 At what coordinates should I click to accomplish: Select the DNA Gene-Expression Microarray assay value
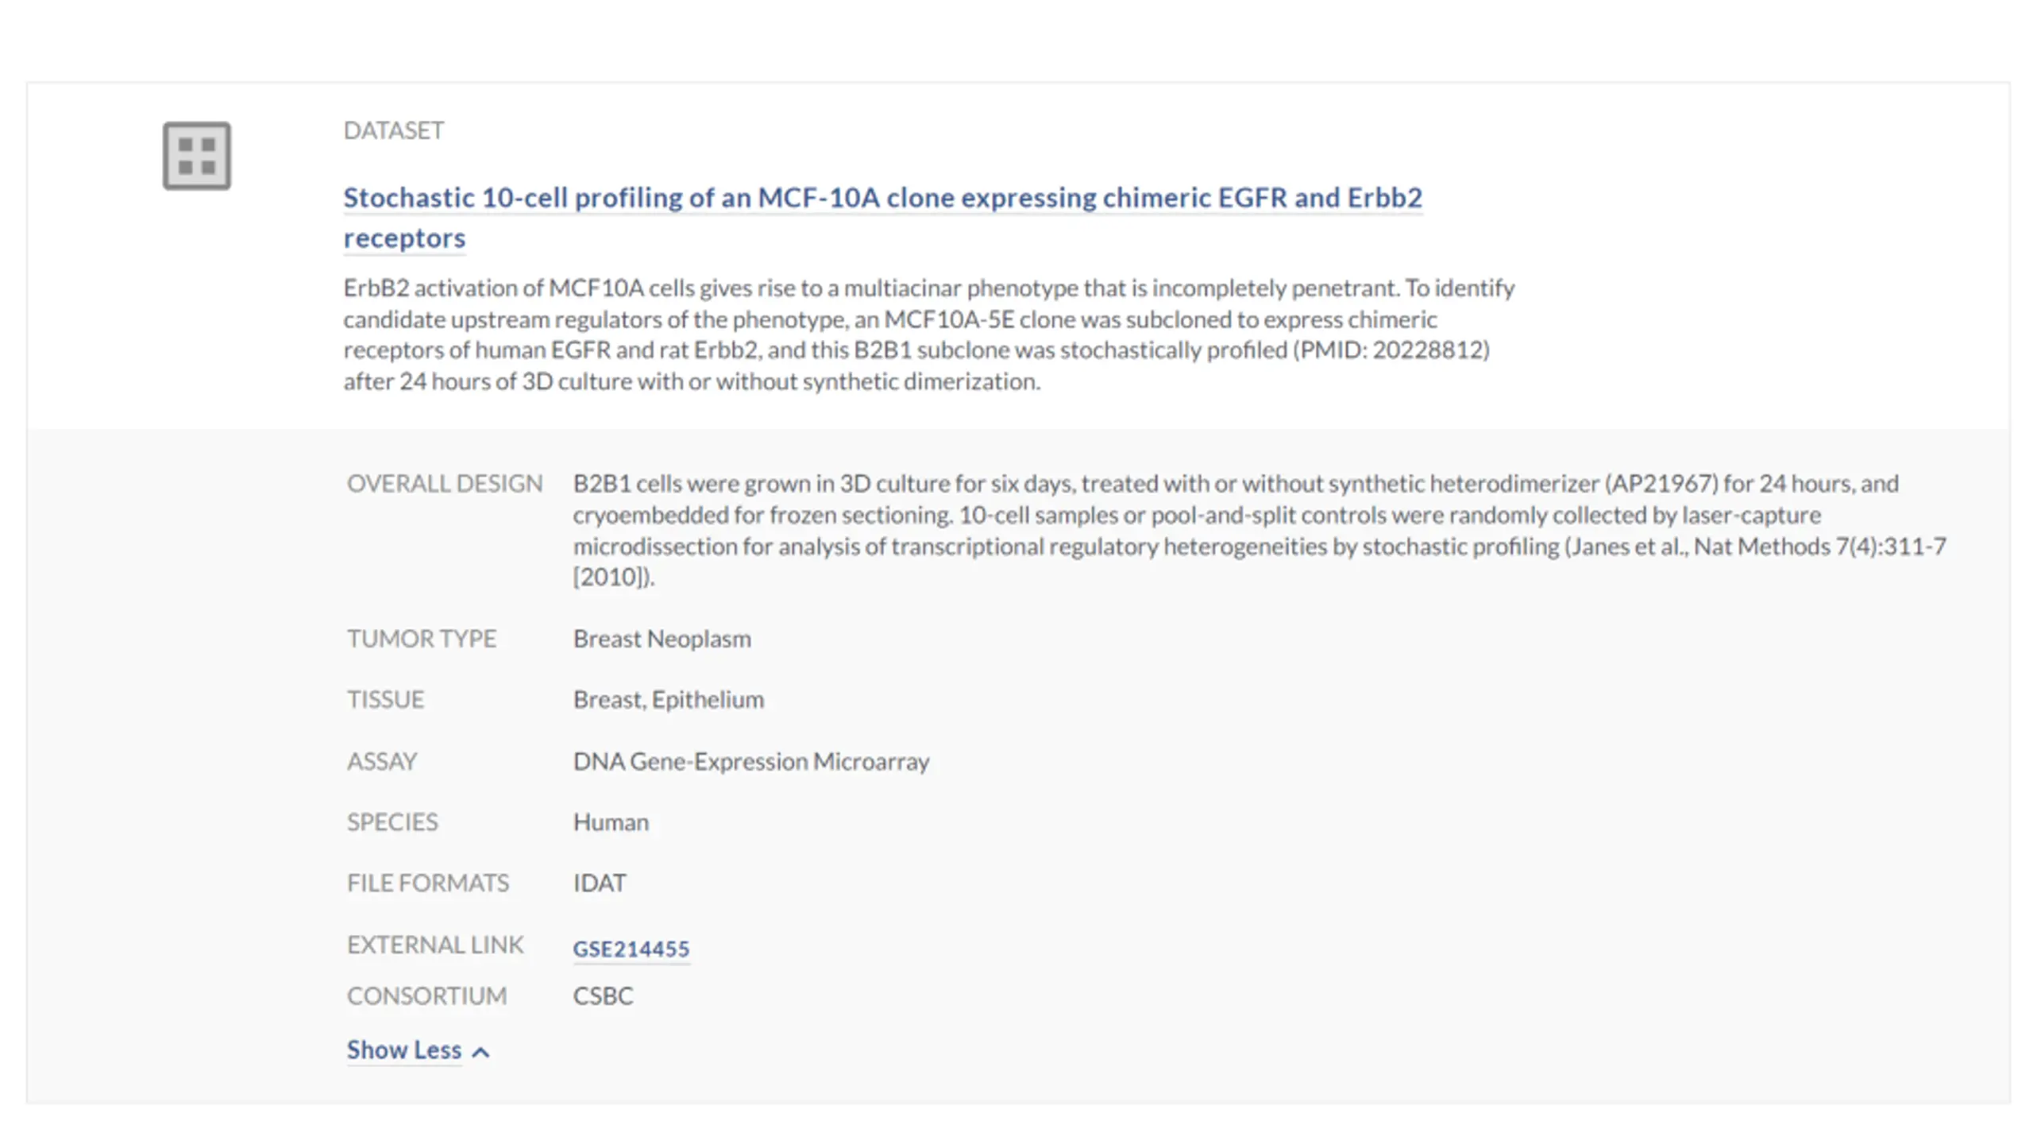tap(751, 761)
